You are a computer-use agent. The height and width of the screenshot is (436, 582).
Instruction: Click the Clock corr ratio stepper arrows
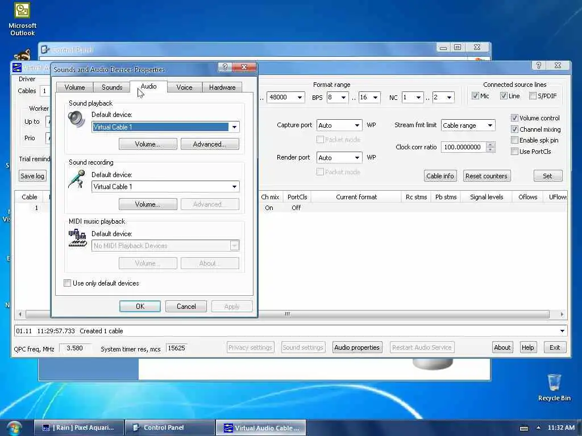(x=490, y=147)
